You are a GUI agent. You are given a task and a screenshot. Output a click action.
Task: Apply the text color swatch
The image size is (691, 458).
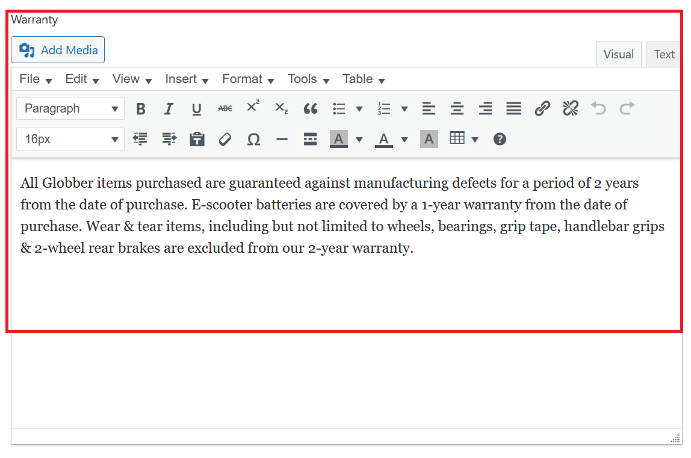(384, 139)
